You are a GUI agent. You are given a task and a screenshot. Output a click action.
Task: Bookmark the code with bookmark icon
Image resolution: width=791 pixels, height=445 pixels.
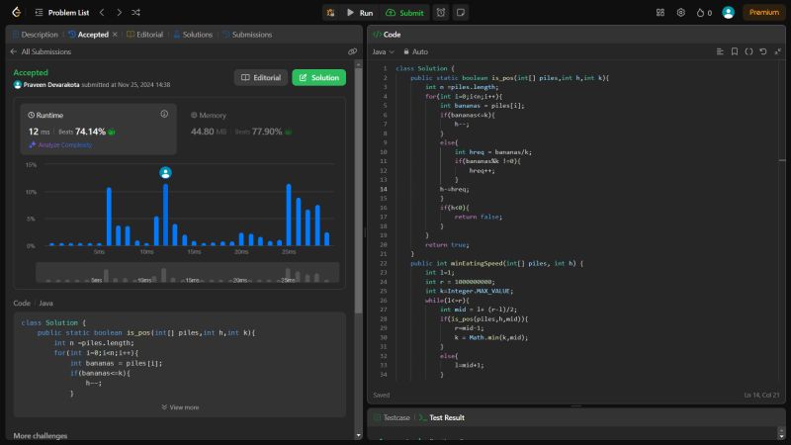coord(735,50)
